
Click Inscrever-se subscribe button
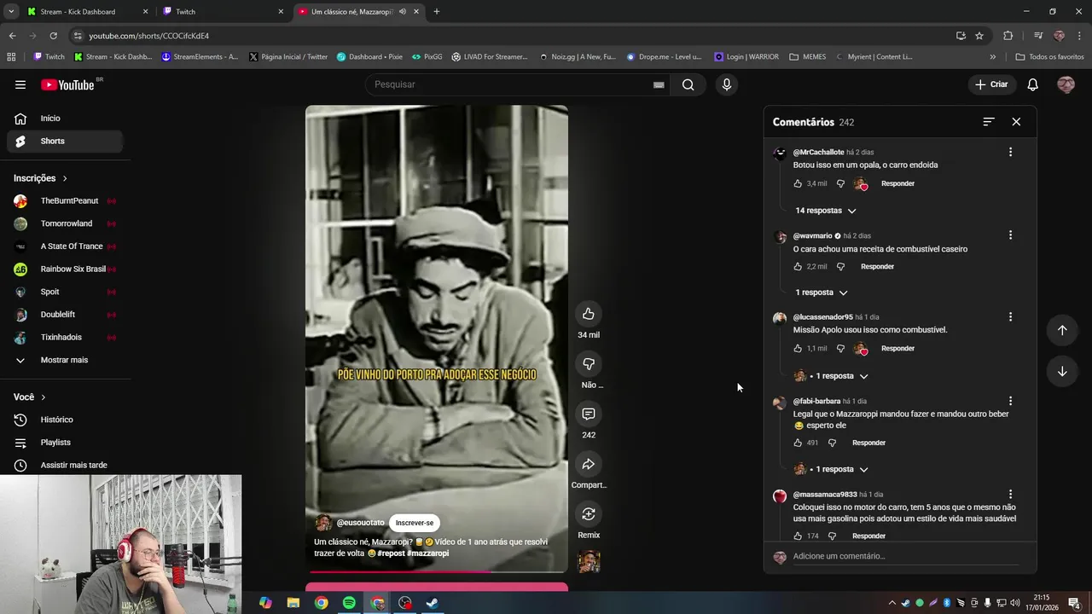point(415,523)
